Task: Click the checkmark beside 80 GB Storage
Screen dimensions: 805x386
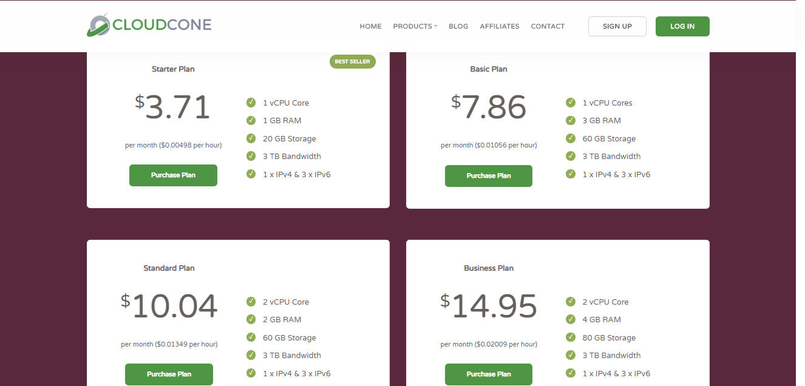Action: coord(571,337)
